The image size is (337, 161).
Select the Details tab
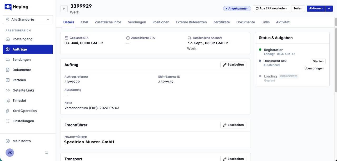(69, 22)
